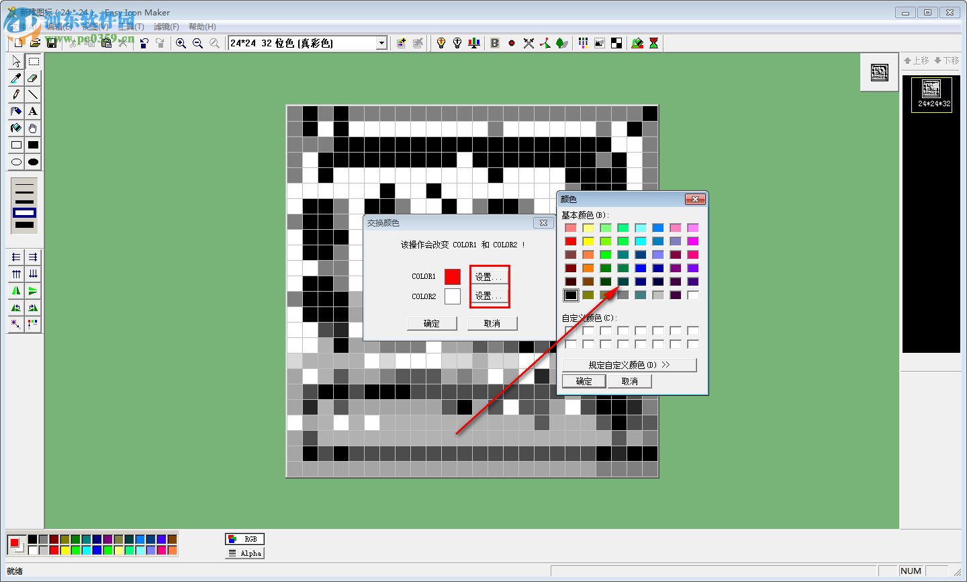Open the line thickness selector panel
Image resolution: width=967 pixels, height=582 pixels.
(24, 205)
